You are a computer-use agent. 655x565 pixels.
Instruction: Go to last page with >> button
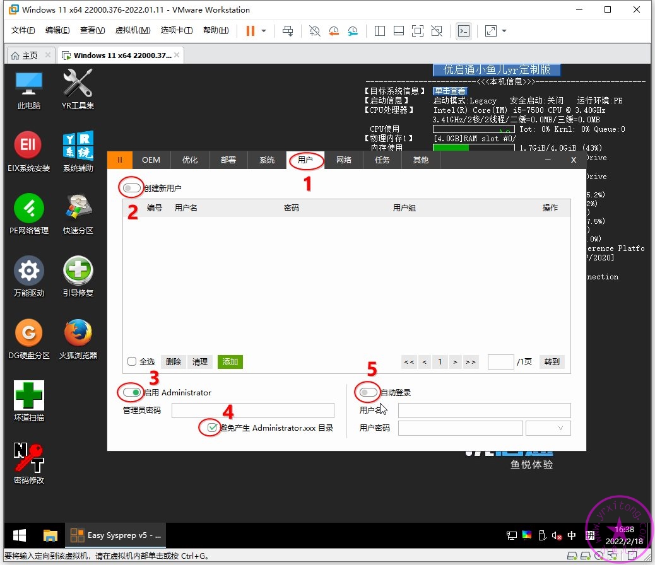470,361
